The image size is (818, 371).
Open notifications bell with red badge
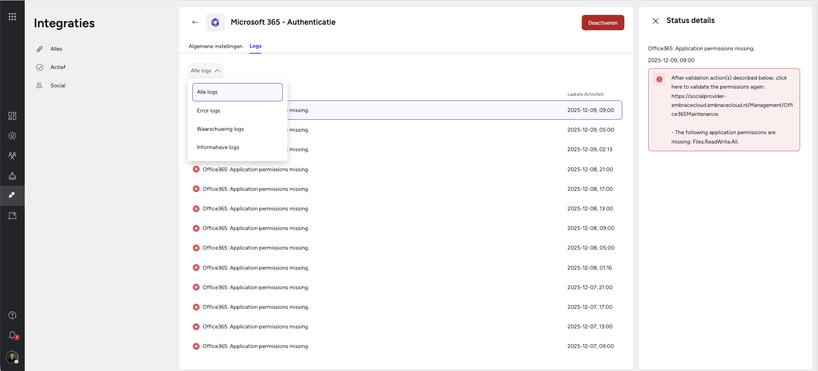(x=12, y=335)
